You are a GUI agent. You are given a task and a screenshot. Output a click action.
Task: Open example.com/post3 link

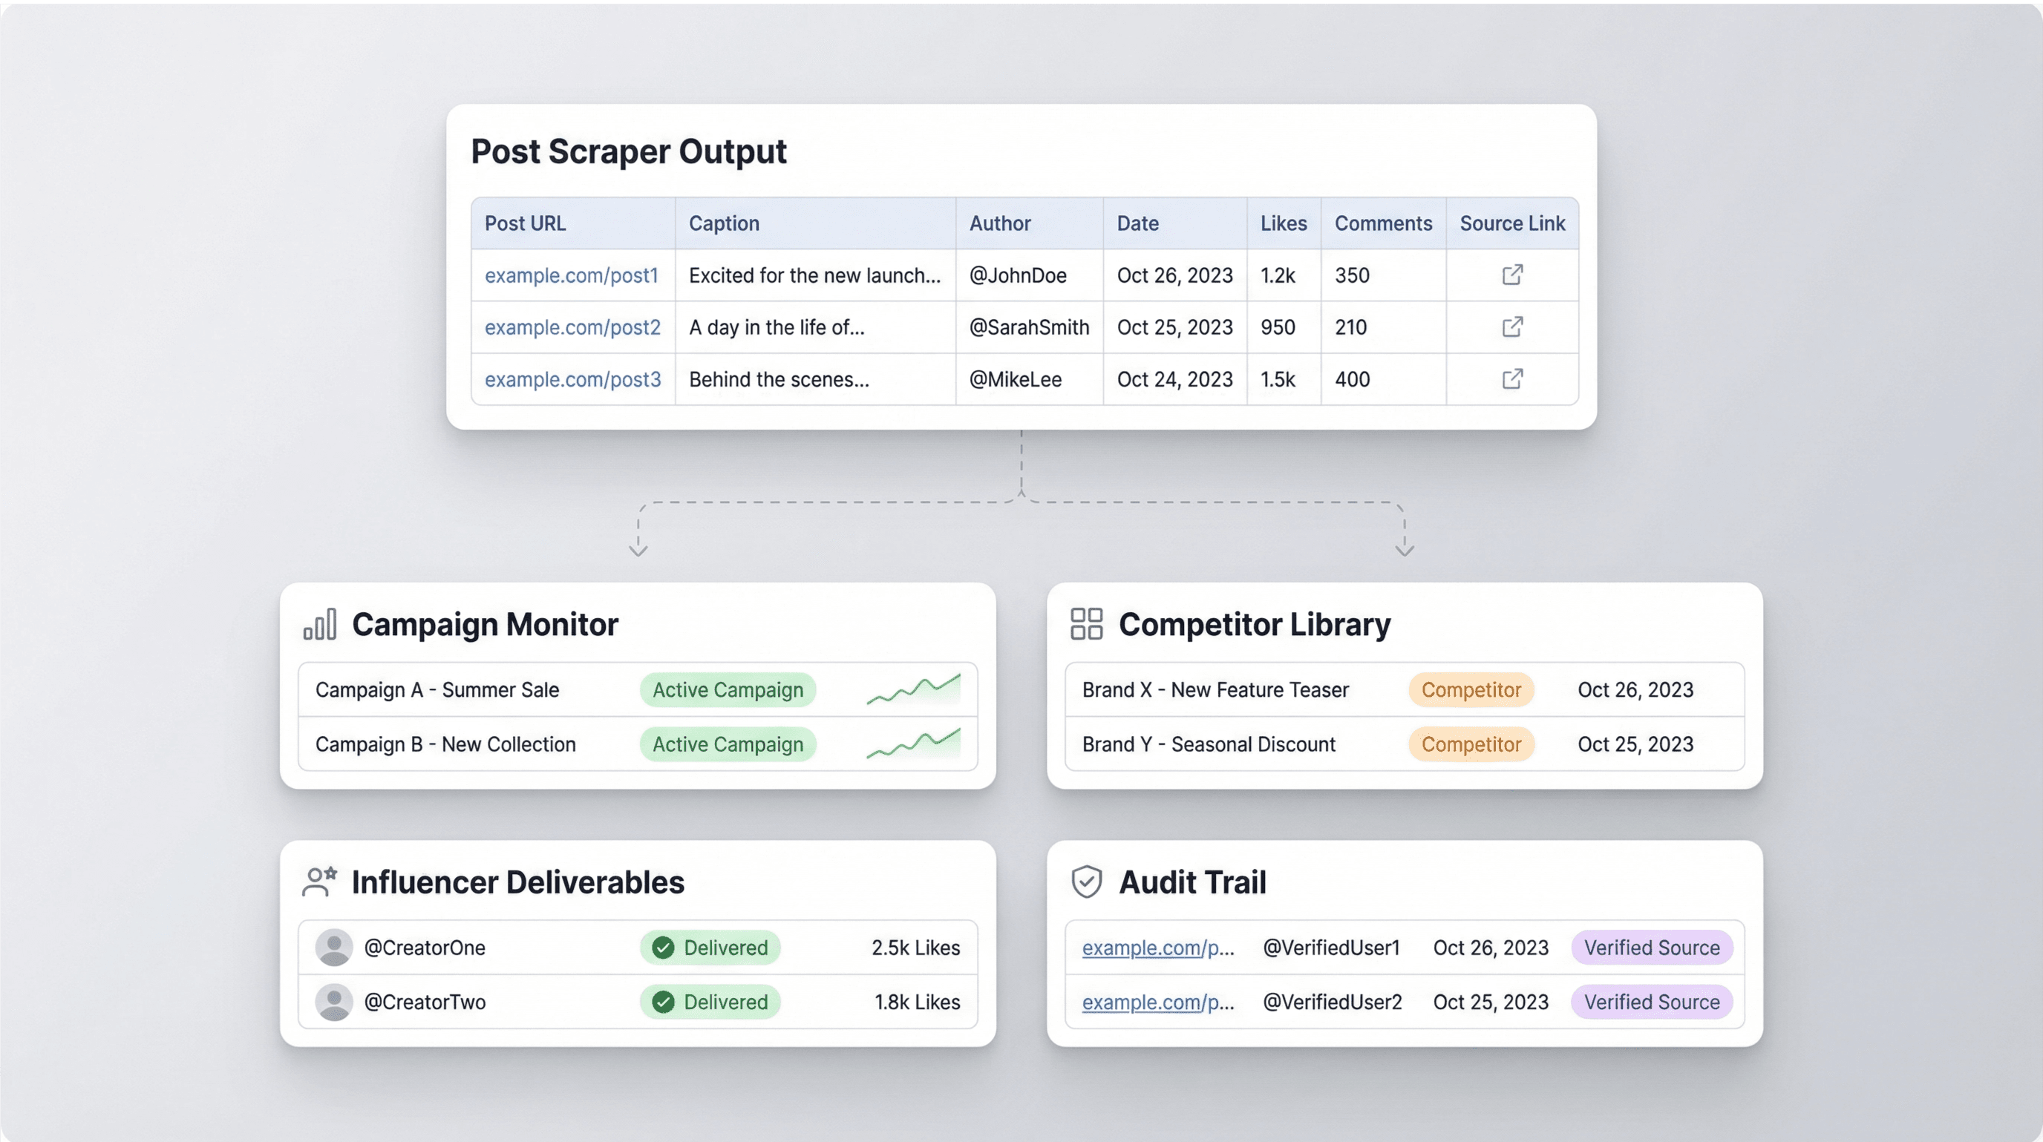(572, 379)
